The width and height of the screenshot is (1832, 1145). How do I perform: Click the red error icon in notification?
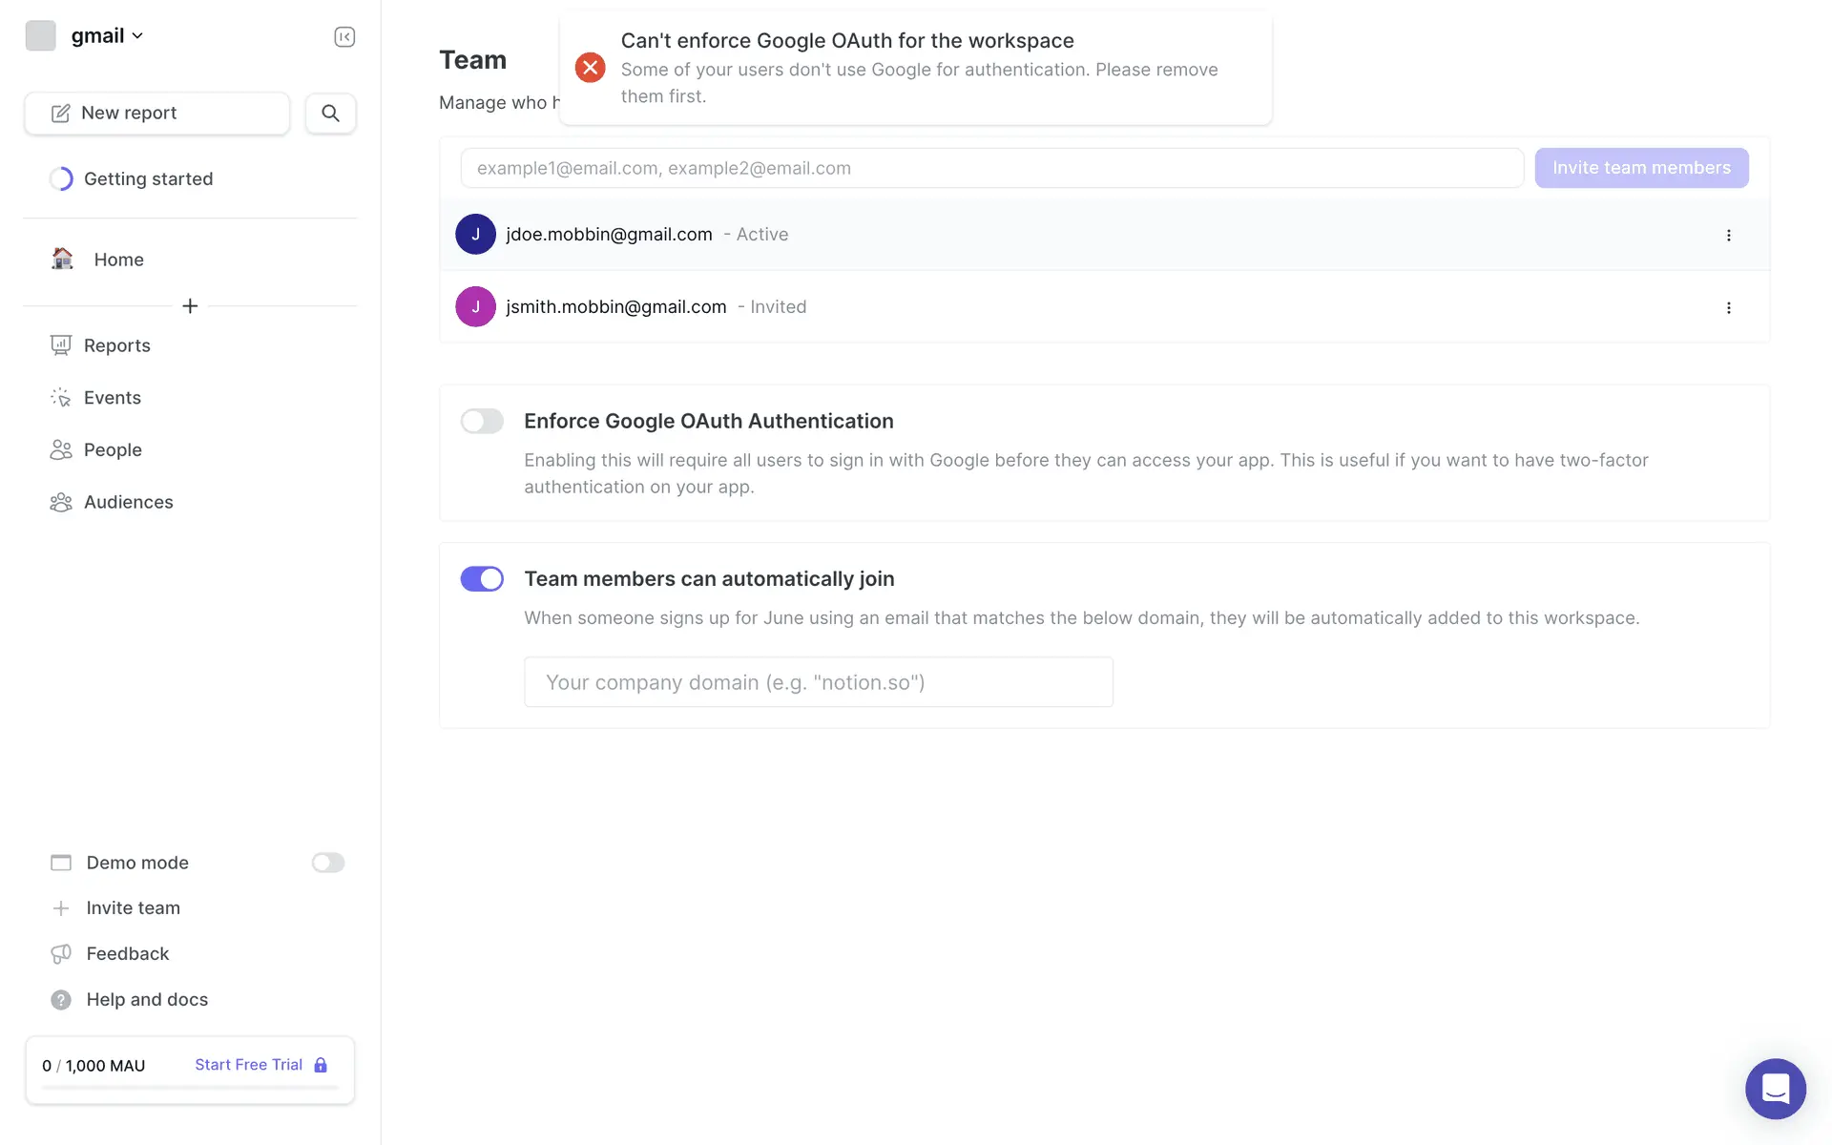590,68
